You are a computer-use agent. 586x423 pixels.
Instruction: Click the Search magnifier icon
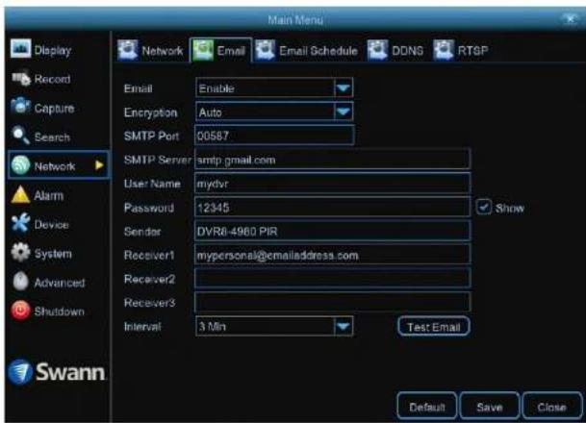pyautogui.click(x=20, y=136)
